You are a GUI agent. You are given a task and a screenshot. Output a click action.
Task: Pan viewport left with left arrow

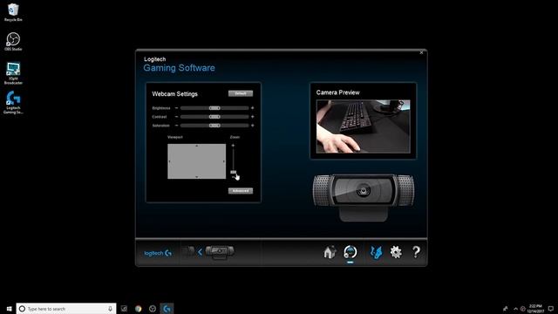169,161
